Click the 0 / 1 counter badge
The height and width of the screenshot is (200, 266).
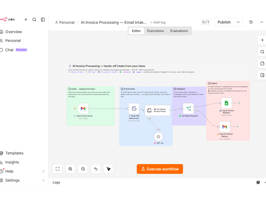[x=206, y=22]
